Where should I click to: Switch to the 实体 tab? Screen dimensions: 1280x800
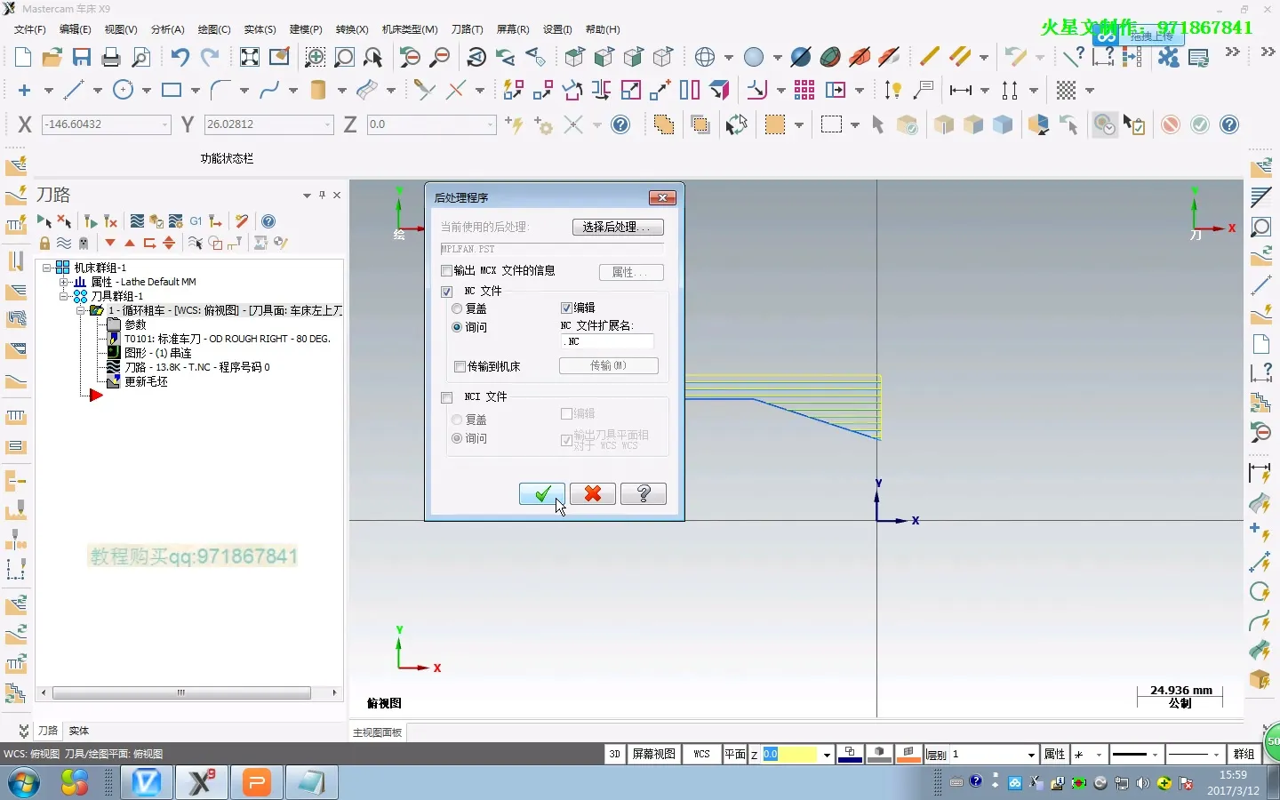point(79,731)
